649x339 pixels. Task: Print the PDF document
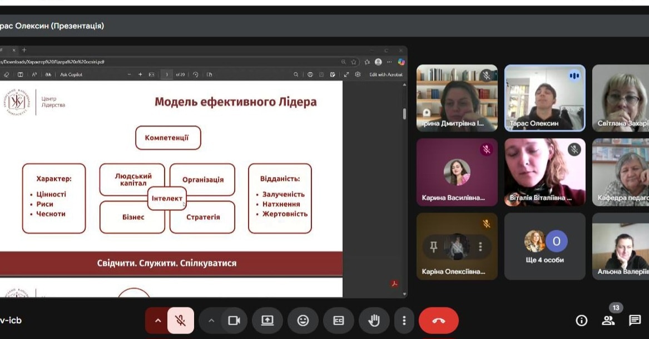310,75
